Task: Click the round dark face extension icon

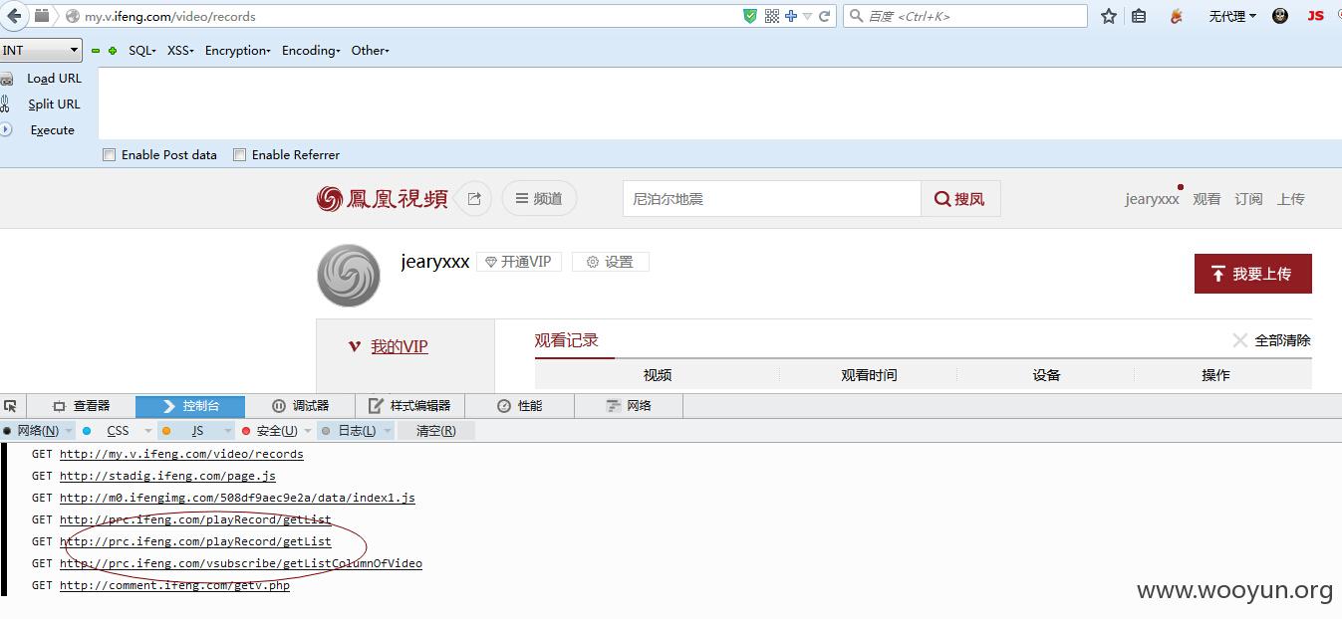Action: point(1280,16)
